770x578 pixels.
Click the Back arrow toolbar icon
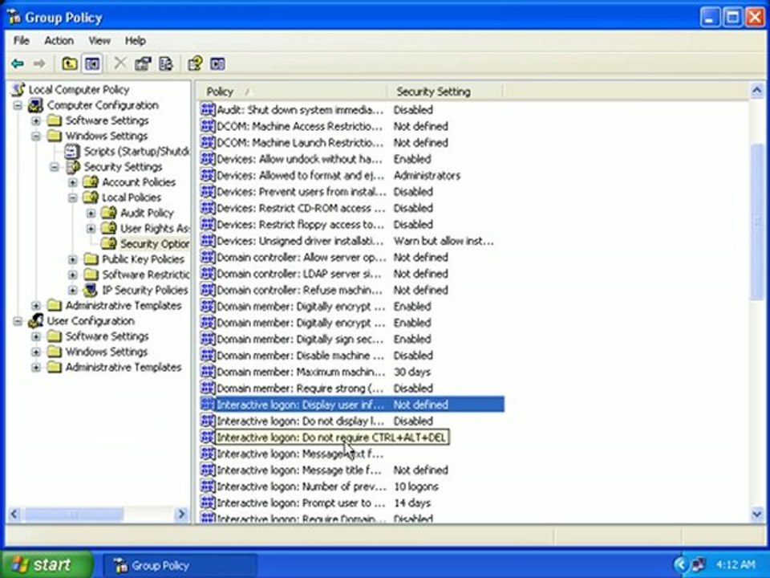(18, 63)
